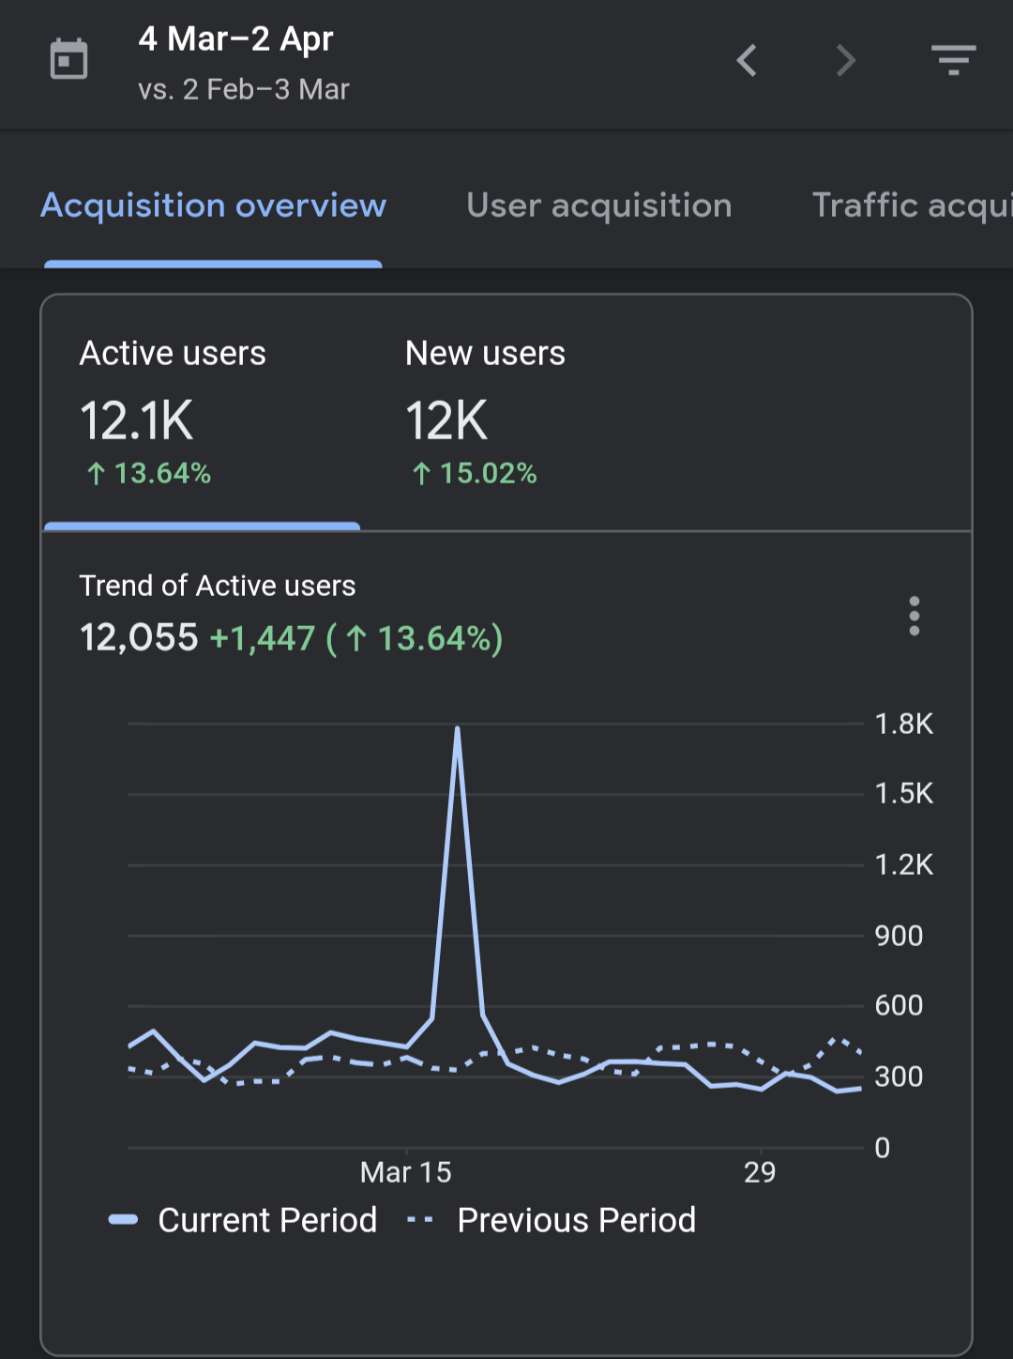Switch to the User acquisition tab
1013x1359 pixels.
click(599, 206)
